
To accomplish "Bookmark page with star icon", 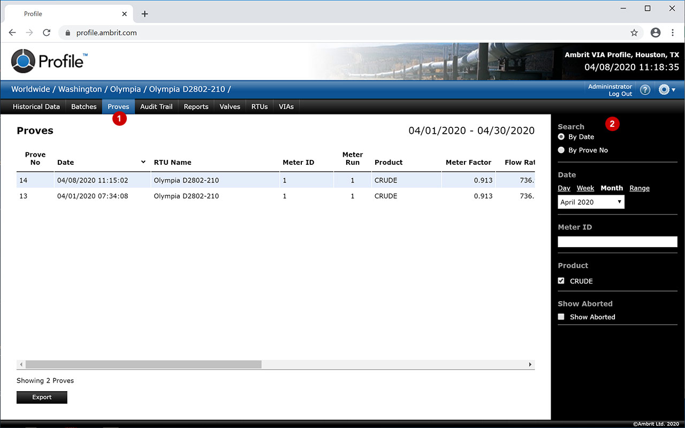I will [x=634, y=33].
